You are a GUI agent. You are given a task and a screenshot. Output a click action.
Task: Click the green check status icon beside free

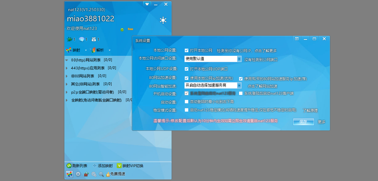[x=122, y=29]
